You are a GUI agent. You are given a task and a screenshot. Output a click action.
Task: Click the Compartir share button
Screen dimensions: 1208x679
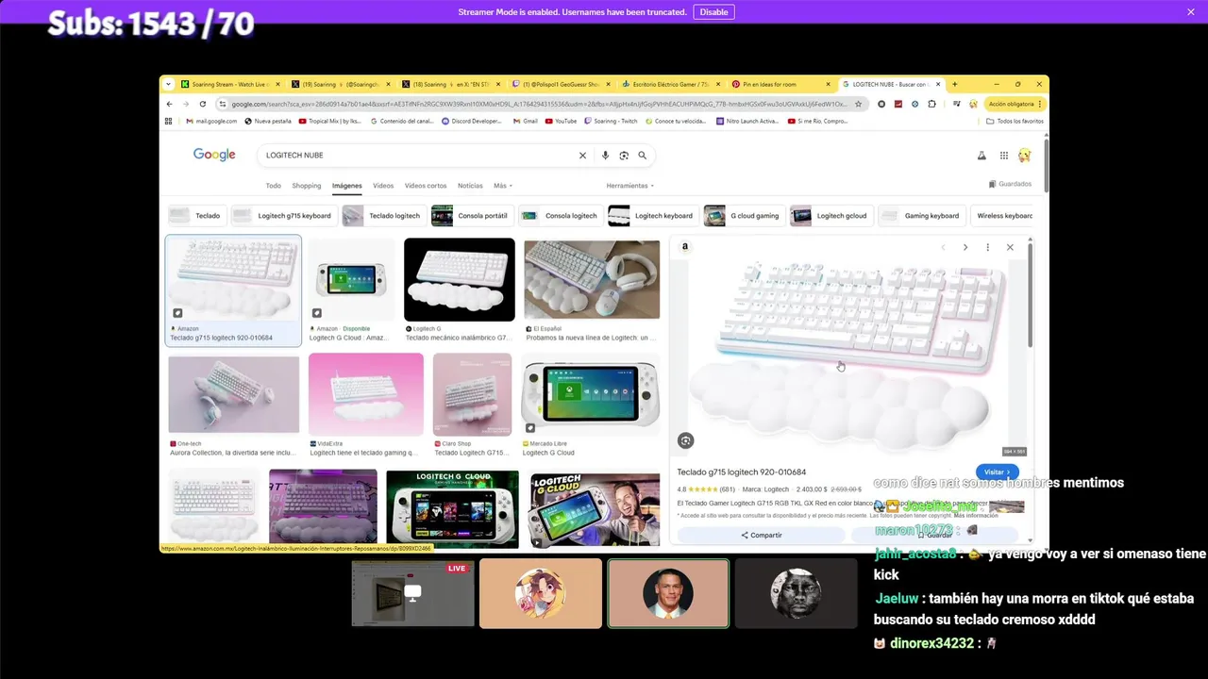(x=761, y=535)
